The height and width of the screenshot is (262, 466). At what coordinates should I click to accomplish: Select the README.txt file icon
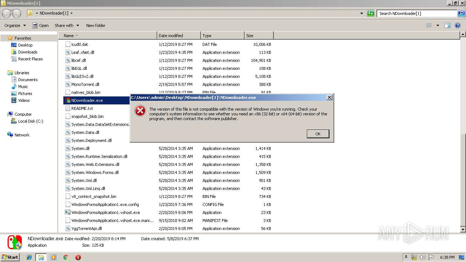(x=68, y=108)
